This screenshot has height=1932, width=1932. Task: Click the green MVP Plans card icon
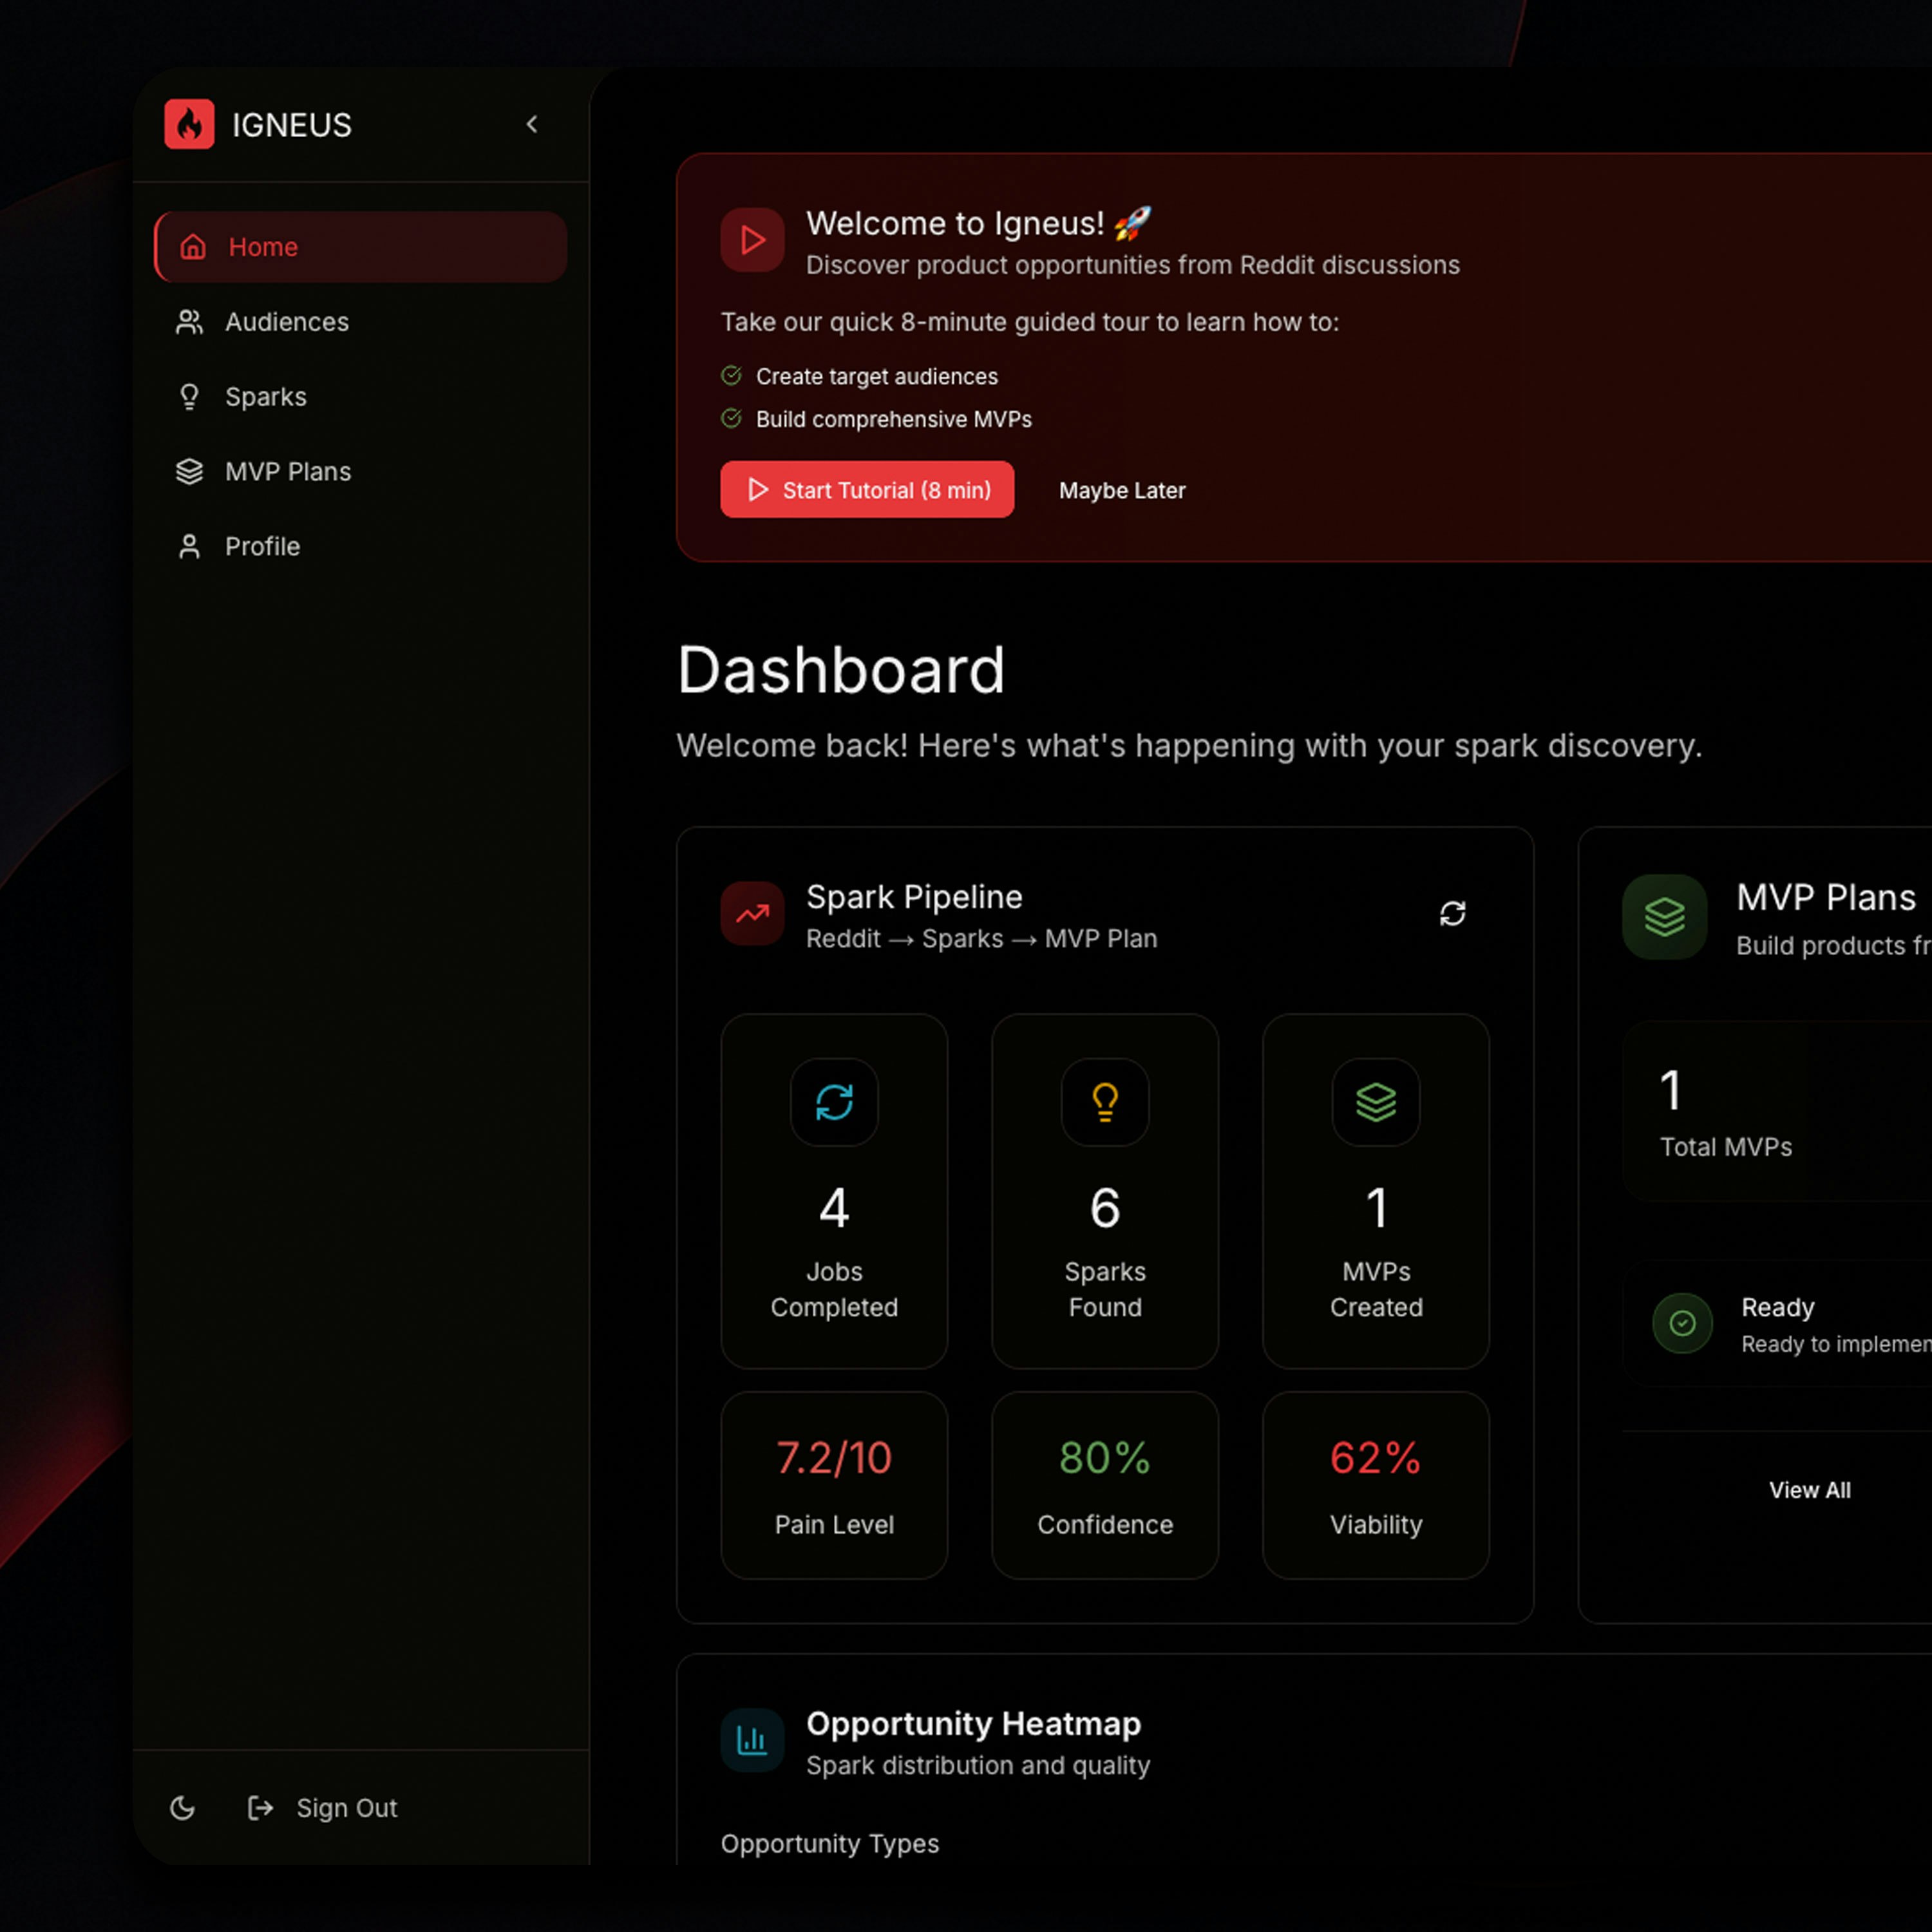pos(1665,917)
